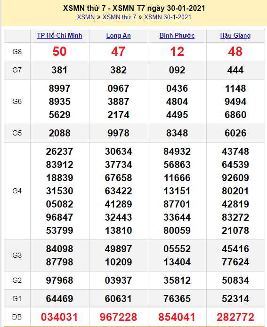Click the G8 result 50
Viewport: 267px width, 327px height.
[x=59, y=51]
